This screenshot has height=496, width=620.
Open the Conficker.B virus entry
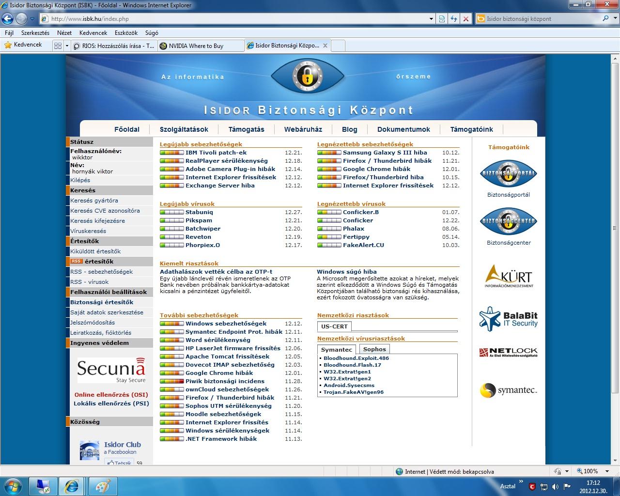[361, 212]
